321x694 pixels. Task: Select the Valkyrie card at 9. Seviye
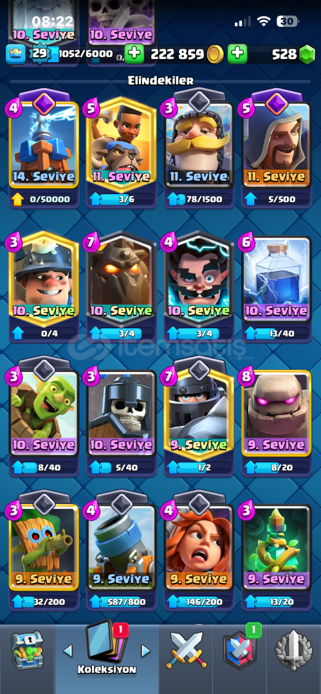[x=199, y=547]
